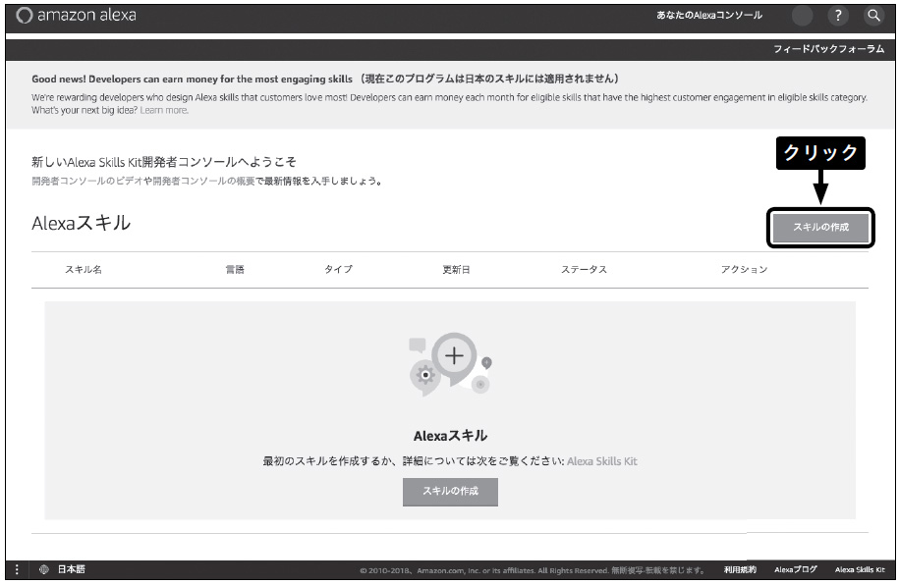Click the Learn more link
This screenshot has height=585, width=899.
(x=164, y=110)
